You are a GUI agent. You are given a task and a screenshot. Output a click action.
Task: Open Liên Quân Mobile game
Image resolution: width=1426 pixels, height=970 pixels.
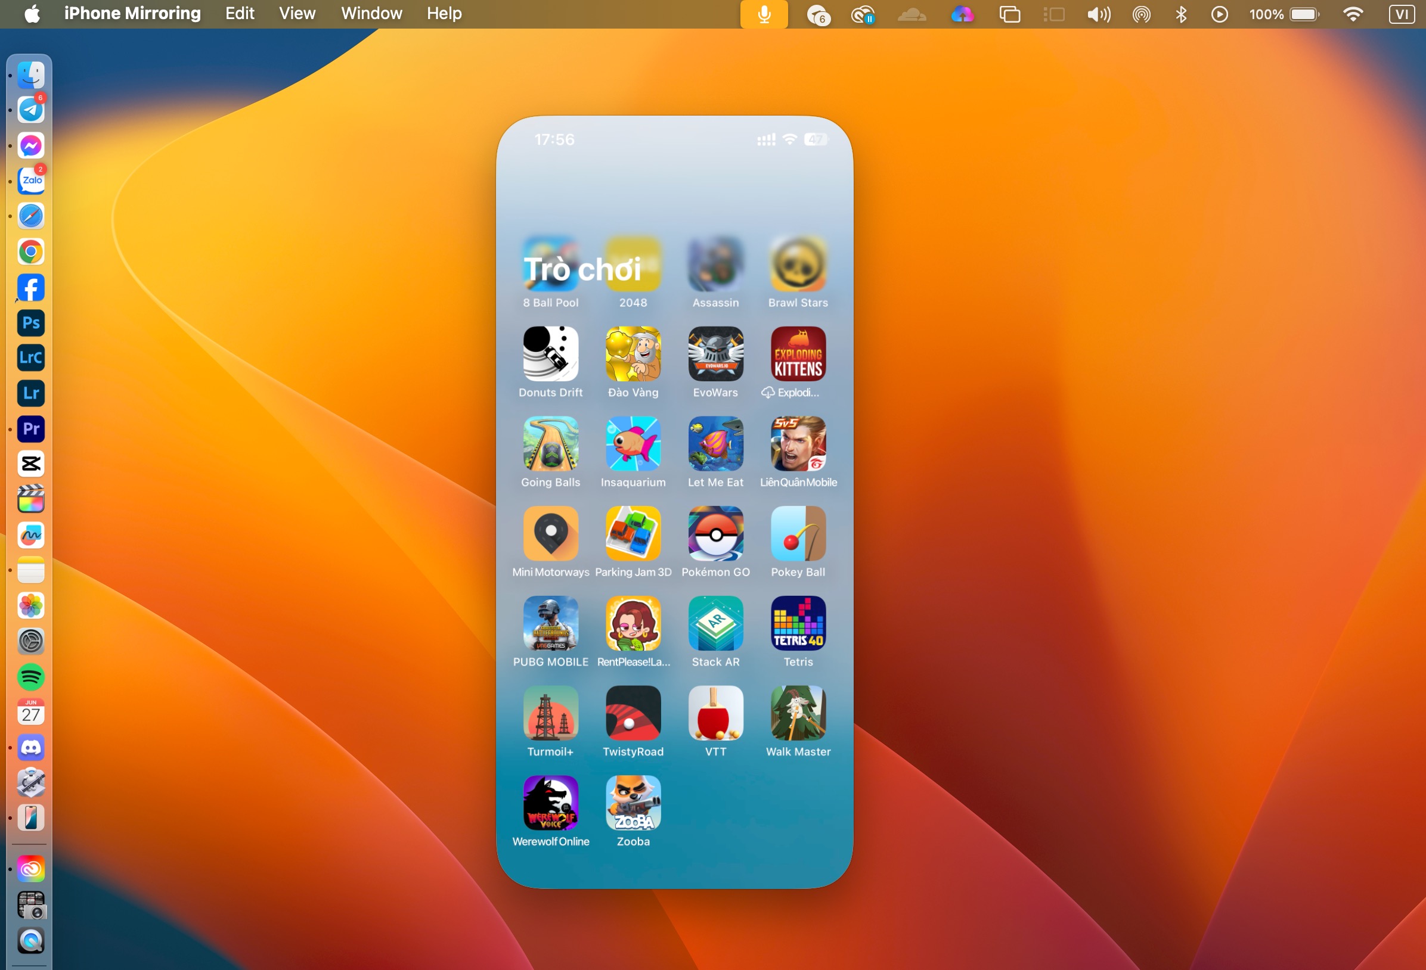click(x=798, y=443)
